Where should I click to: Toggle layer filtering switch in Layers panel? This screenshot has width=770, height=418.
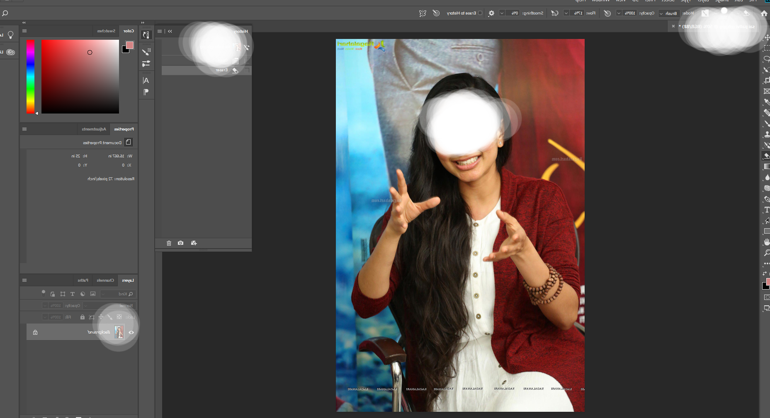44,292
